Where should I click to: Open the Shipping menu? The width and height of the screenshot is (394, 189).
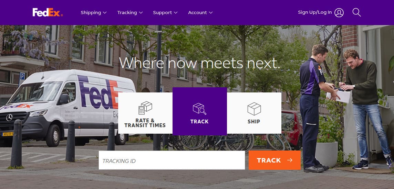93,12
